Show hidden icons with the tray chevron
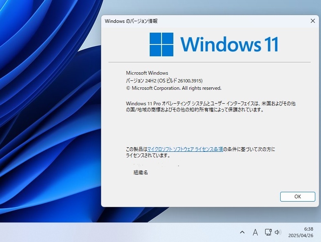 pos(242,232)
